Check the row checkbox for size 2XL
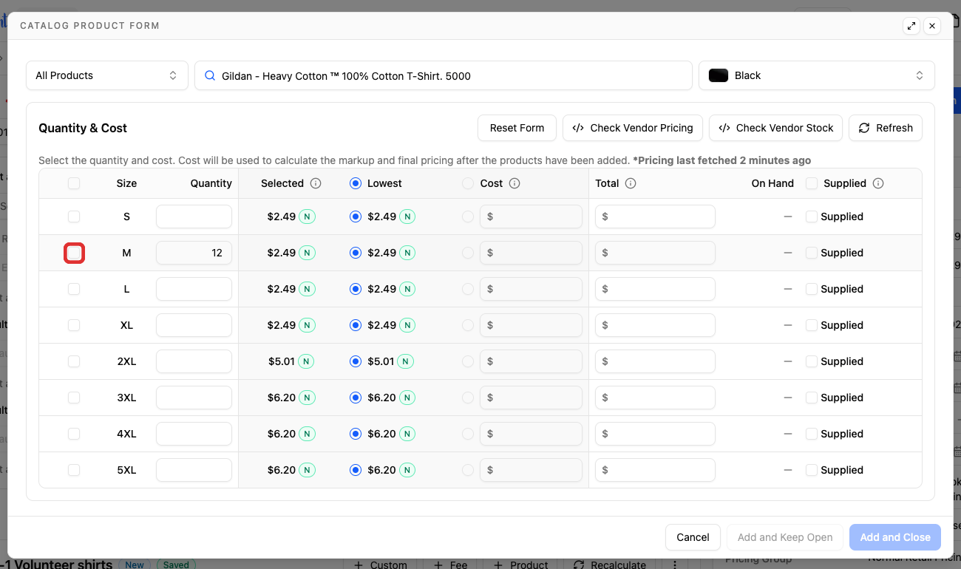This screenshot has height=569, width=961. [74, 361]
